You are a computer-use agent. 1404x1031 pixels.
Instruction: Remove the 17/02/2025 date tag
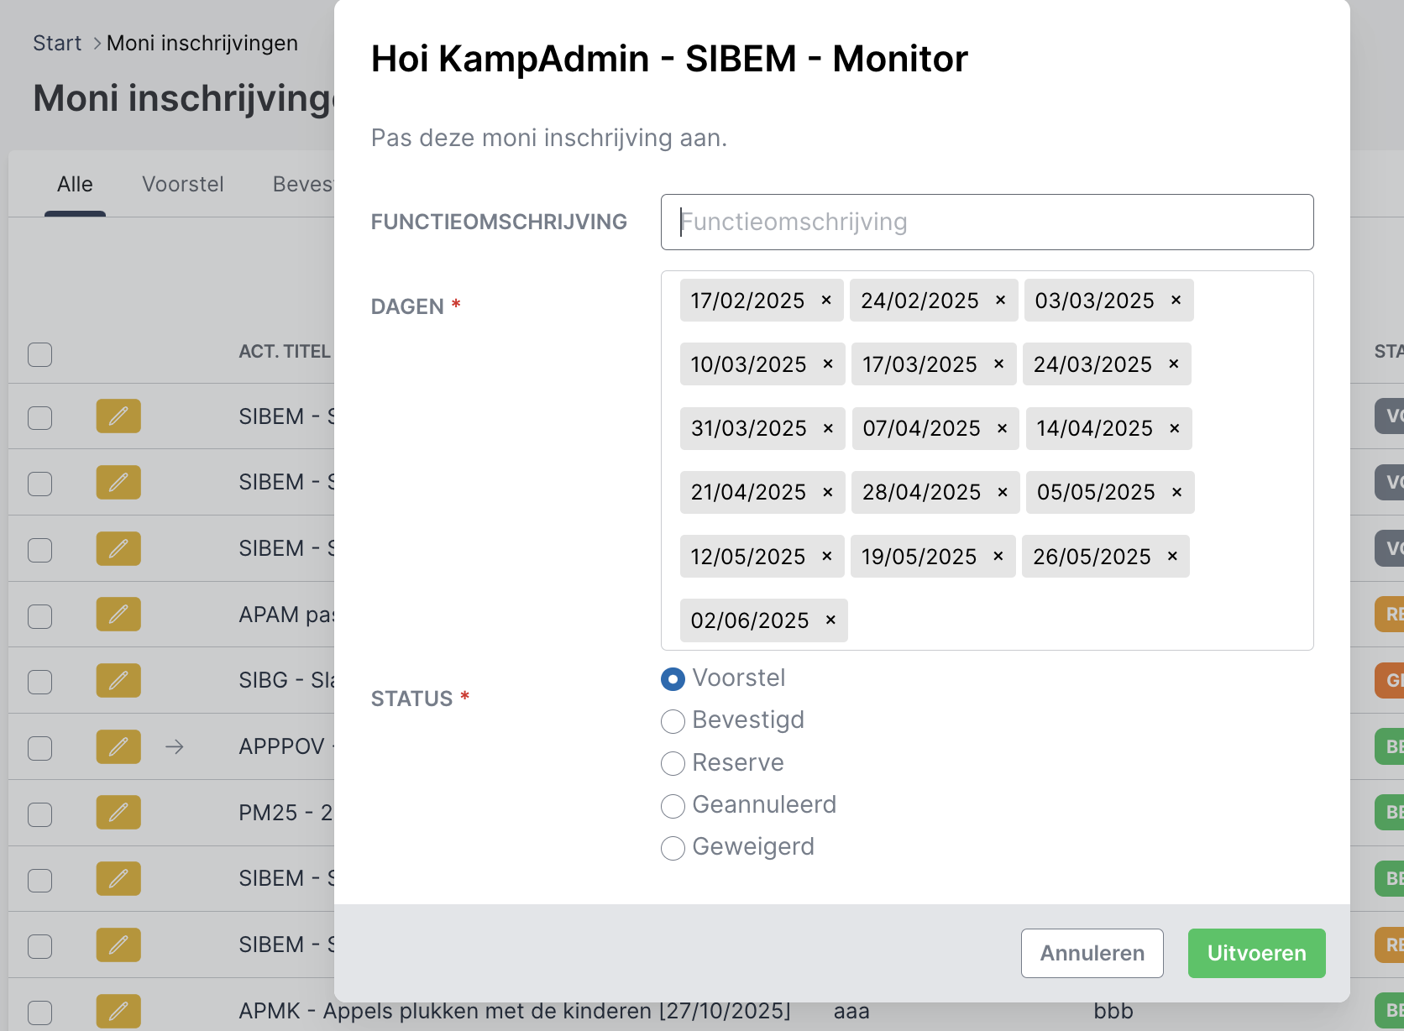click(x=826, y=301)
